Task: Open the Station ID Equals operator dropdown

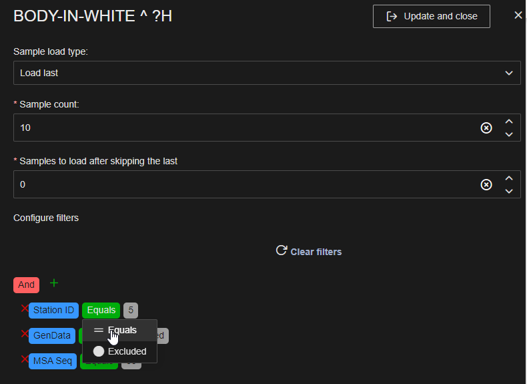Action: point(101,310)
